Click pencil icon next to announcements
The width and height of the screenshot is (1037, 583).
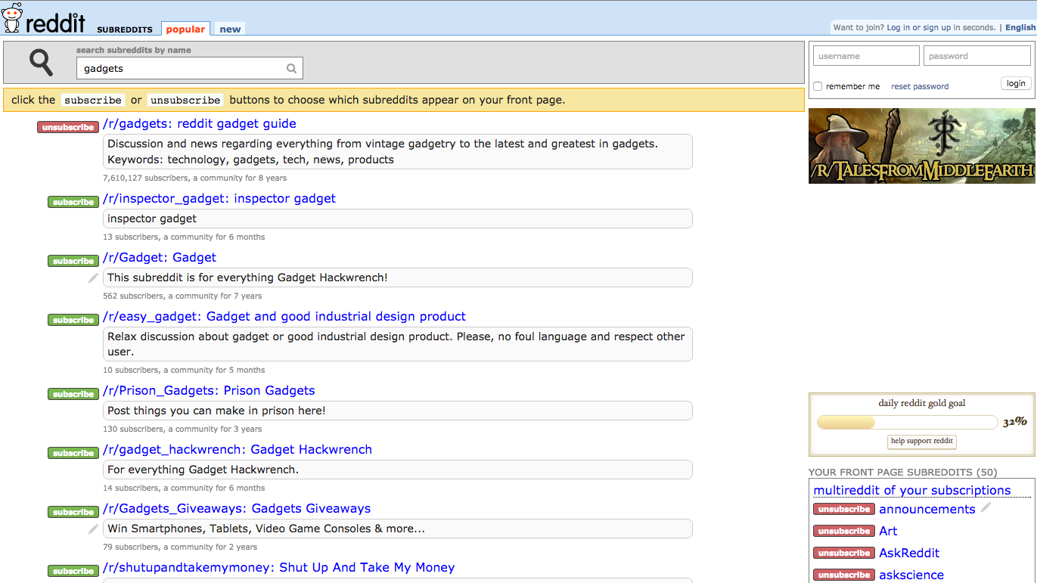(986, 508)
